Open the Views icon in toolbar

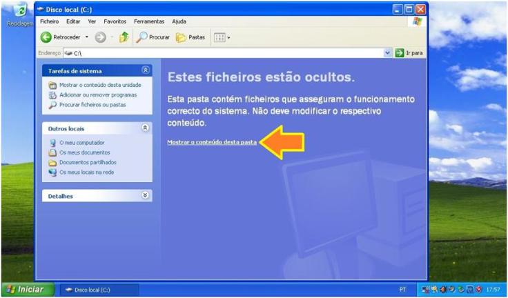pyautogui.click(x=219, y=37)
